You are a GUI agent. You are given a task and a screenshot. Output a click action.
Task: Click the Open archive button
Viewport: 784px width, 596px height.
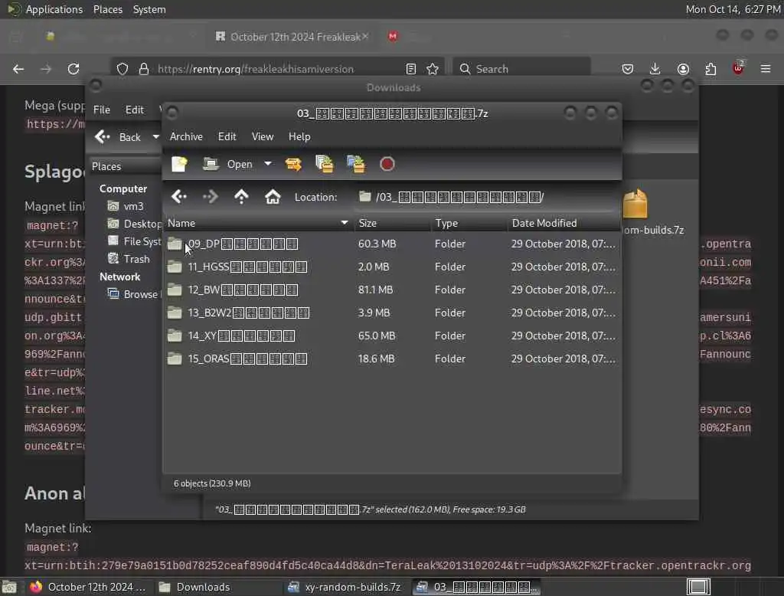[228, 164]
